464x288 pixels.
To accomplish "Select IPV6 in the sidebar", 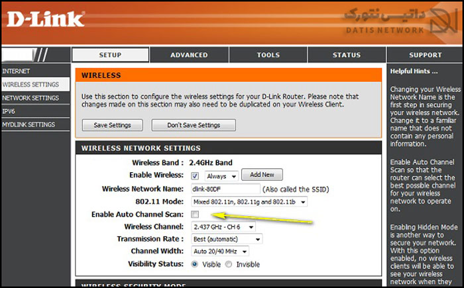I will click(x=36, y=111).
